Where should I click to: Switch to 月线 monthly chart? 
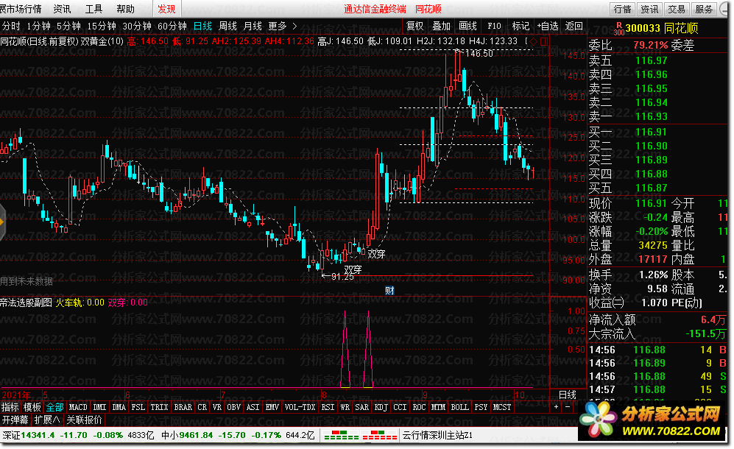(253, 26)
